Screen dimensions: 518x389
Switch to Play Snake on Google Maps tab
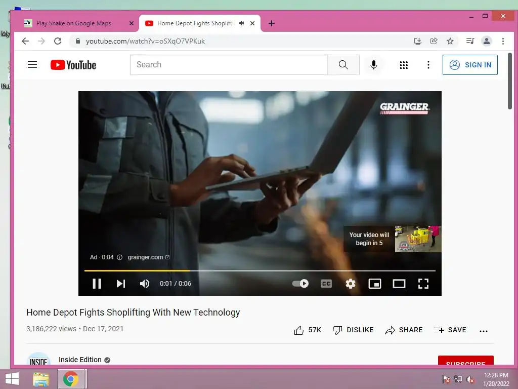click(x=74, y=23)
